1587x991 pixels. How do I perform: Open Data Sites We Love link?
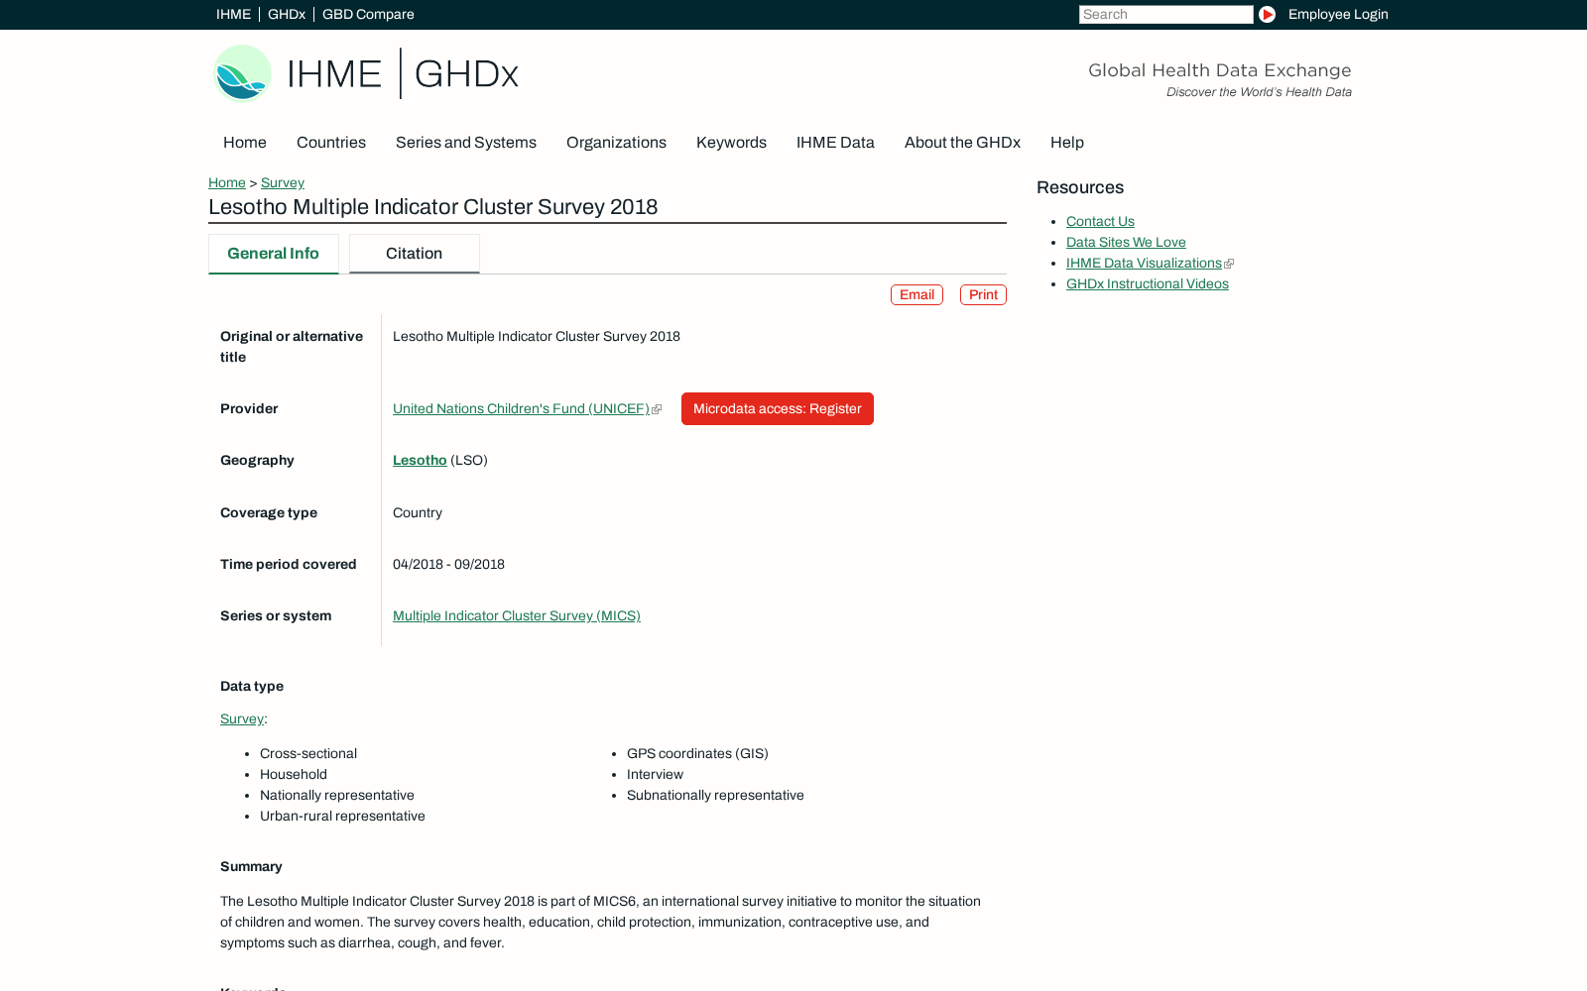1126,243
